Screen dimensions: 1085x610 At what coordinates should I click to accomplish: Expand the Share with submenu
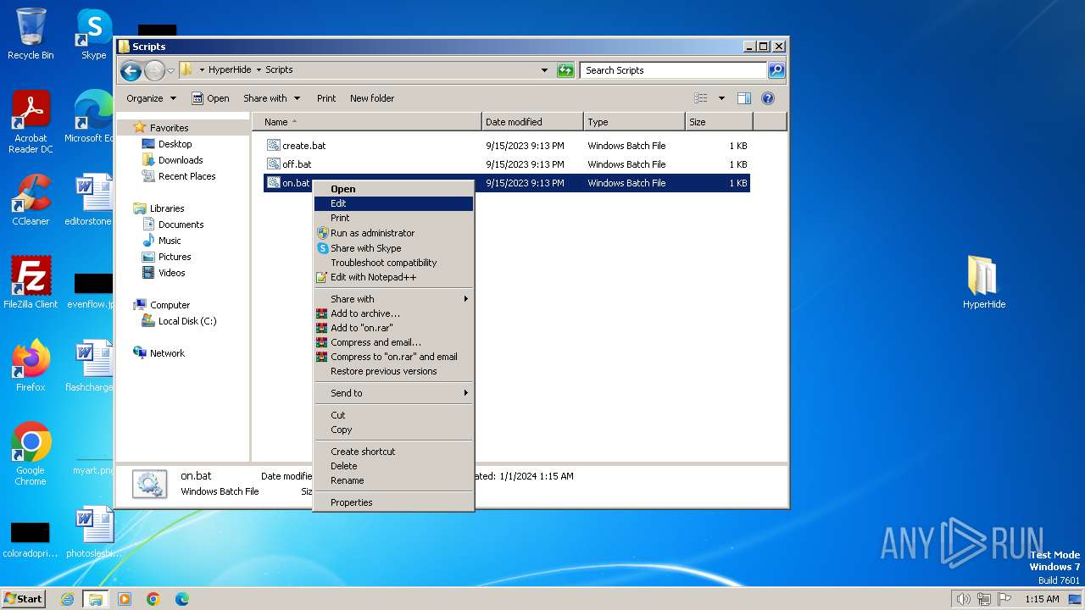point(393,299)
